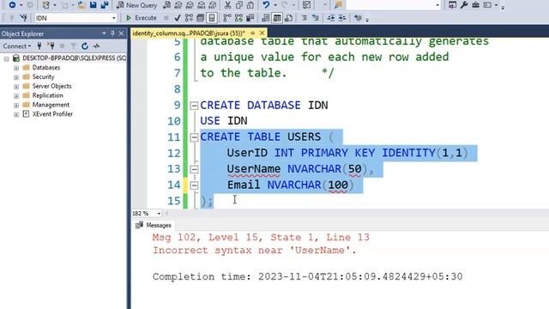Open the 182 % zoom level dropdown
Image resolution: width=549 pixels, height=309 pixels.
[159, 213]
